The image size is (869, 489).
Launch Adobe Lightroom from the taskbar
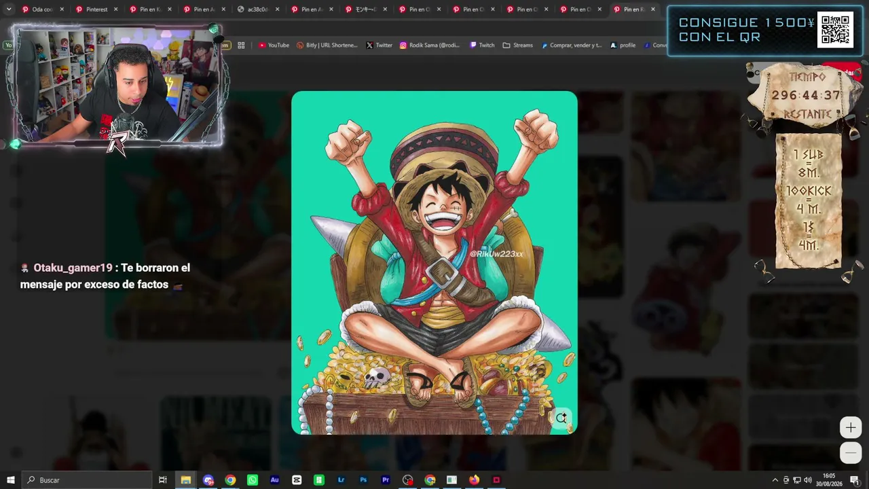(x=341, y=480)
